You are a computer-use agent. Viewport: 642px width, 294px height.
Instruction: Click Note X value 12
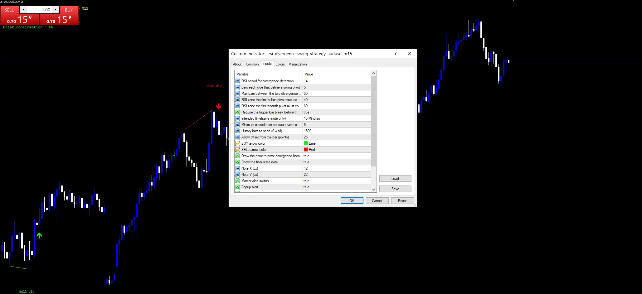click(x=337, y=168)
